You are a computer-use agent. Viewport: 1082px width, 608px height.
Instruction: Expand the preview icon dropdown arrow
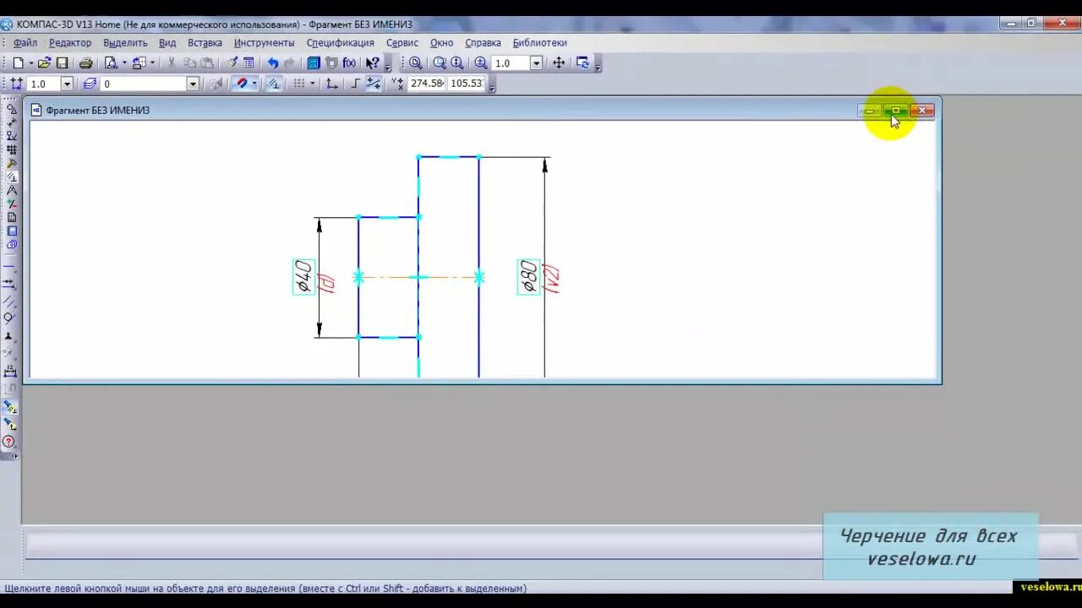click(124, 63)
